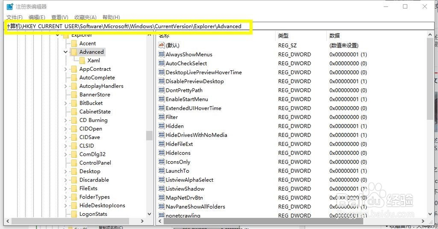Collapse the Advanced key
This screenshot has height=229, width=438.
coord(66,52)
